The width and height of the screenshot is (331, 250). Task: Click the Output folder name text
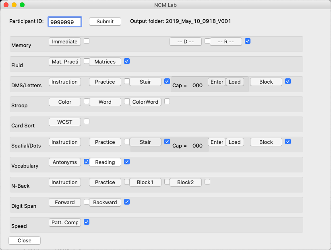click(x=198, y=21)
